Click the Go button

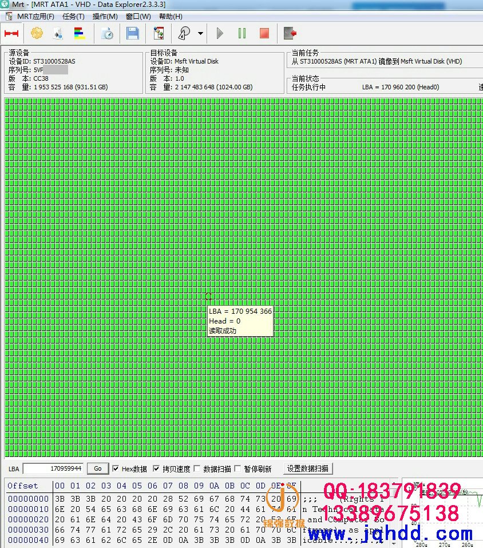(98, 468)
